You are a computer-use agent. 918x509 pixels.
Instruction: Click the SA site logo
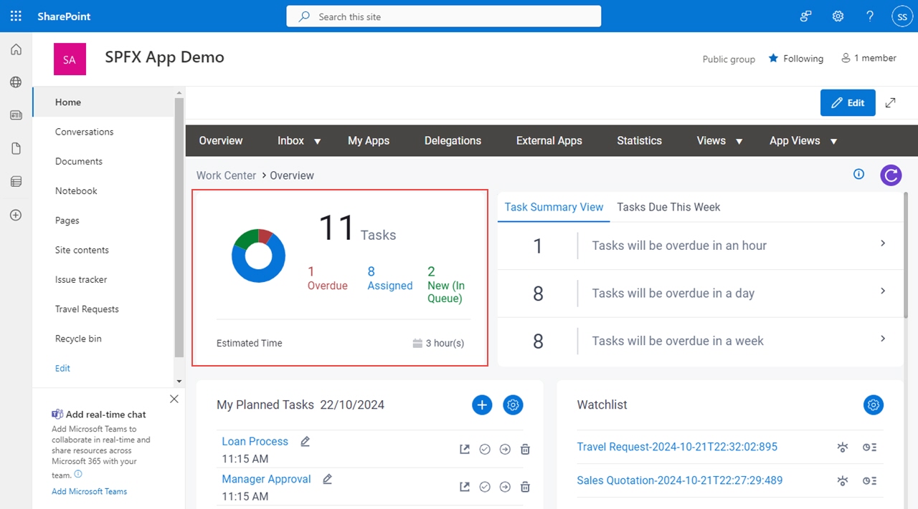(x=70, y=59)
